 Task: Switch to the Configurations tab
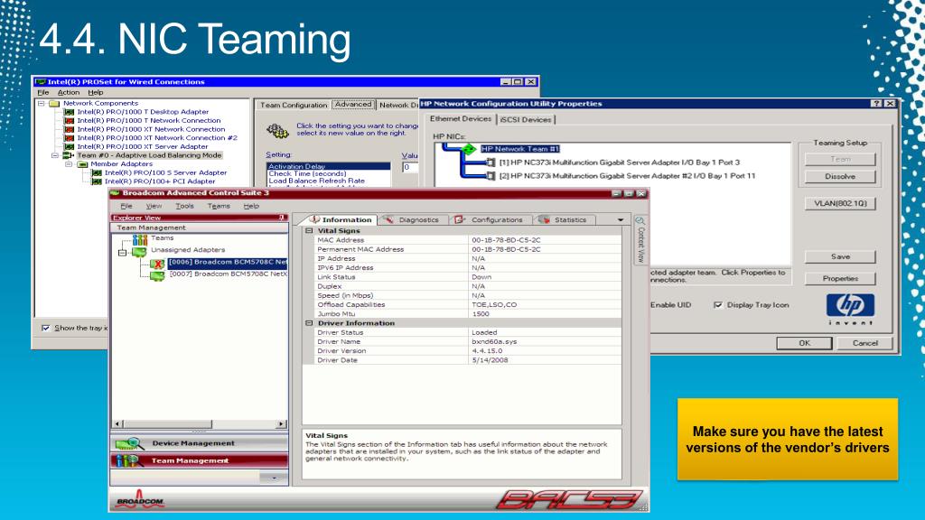click(x=490, y=220)
